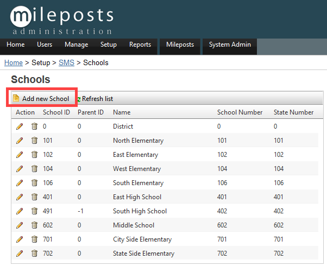Select the State Side Elementary name cell
This screenshot has width=327, height=266.
click(143, 254)
